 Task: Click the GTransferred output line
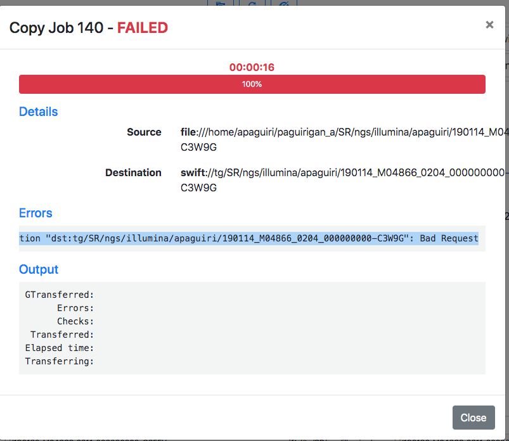point(60,295)
